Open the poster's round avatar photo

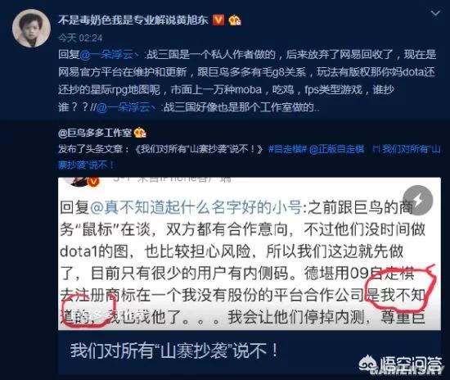[31, 28]
